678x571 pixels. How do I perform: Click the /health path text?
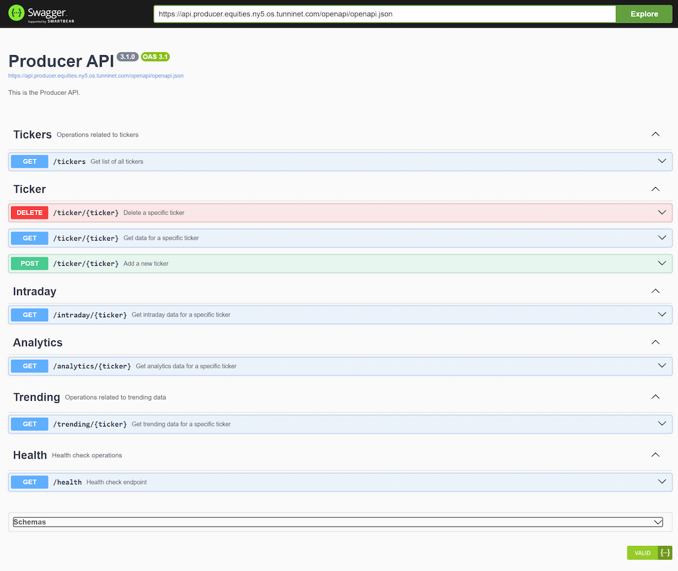(x=67, y=482)
